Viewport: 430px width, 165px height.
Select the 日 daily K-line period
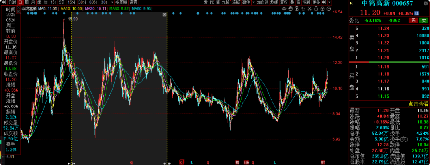pos(20,2)
